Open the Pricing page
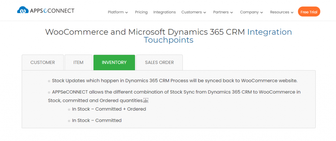Screen dimensions: 336x141 141,12
